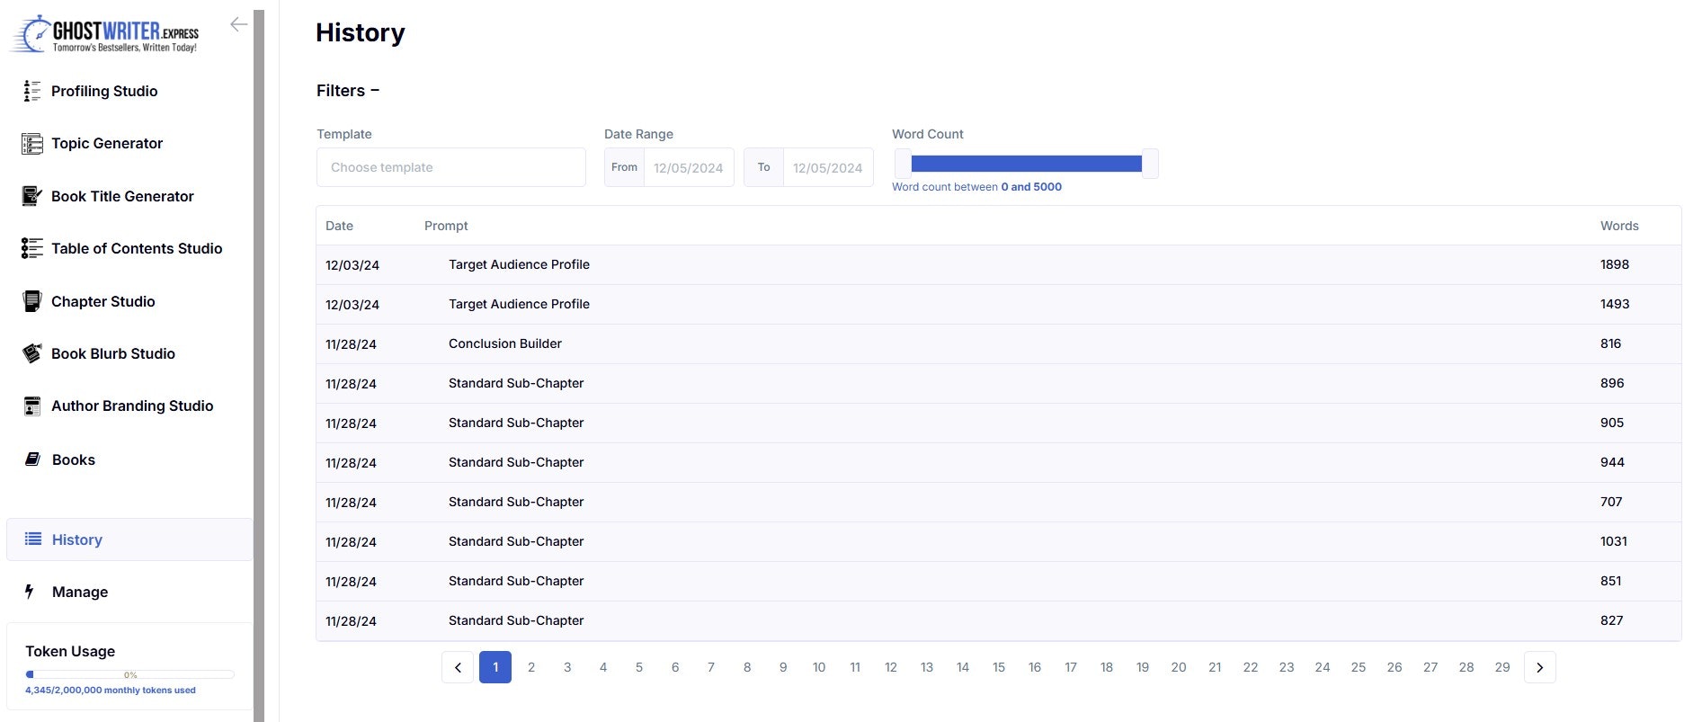Click the Token Usage heading
Image resolution: width=1702 pixels, height=722 pixels.
click(70, 651)
